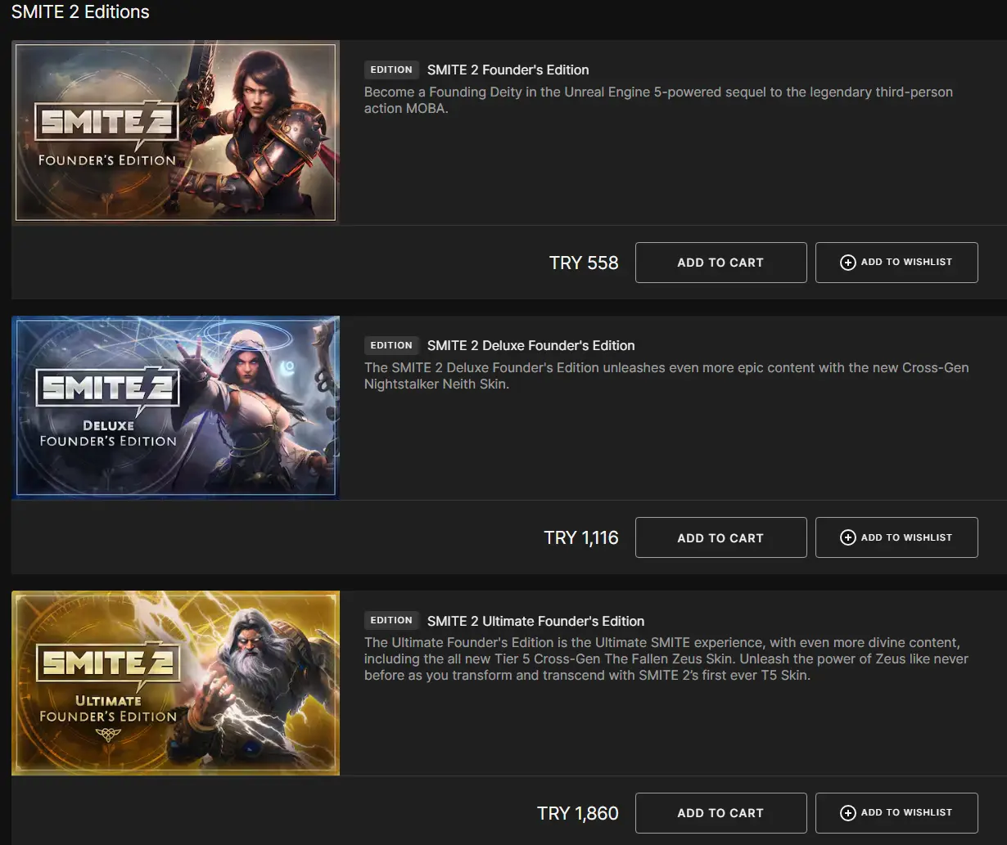Viewport: 1007px width, 845px height.
Task: Add Ultimate Founder's Edition to cart
Action: (x=720, y=813)
